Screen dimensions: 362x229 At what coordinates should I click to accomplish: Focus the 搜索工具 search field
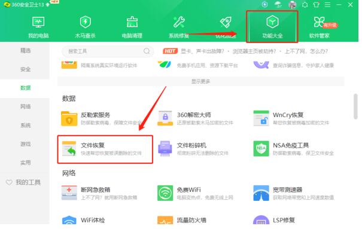click(108, 51)
